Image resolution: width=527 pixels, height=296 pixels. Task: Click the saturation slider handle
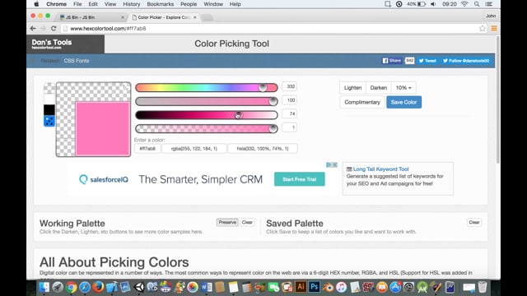273,101
